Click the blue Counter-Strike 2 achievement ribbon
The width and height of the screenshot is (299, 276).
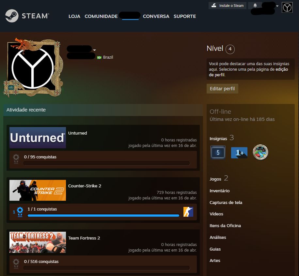point(20,212)
